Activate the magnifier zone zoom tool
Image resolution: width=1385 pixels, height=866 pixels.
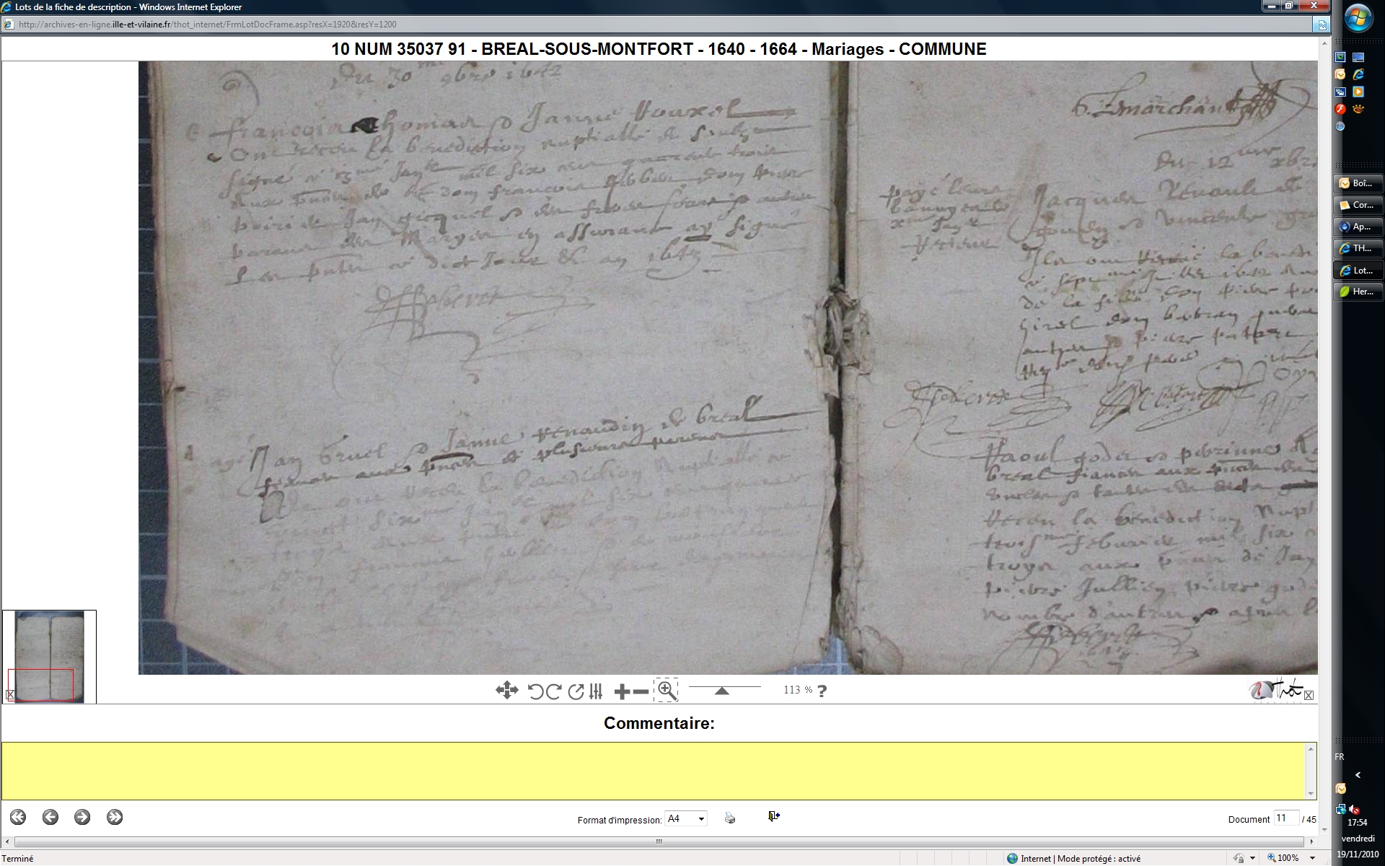pos(666,691)
